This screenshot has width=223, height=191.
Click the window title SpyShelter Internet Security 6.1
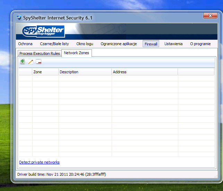58,18
